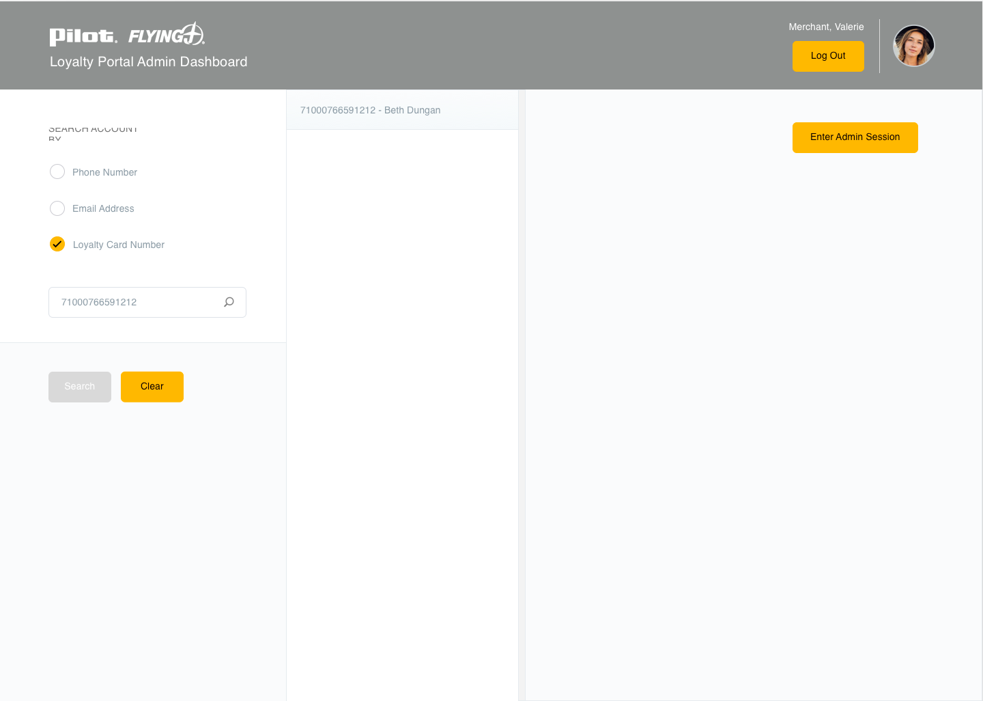Screen dimensions: 983x701
Task: Click the Loyalty Card Number label text
Action: pyautogui.click(x=118, y=245)
